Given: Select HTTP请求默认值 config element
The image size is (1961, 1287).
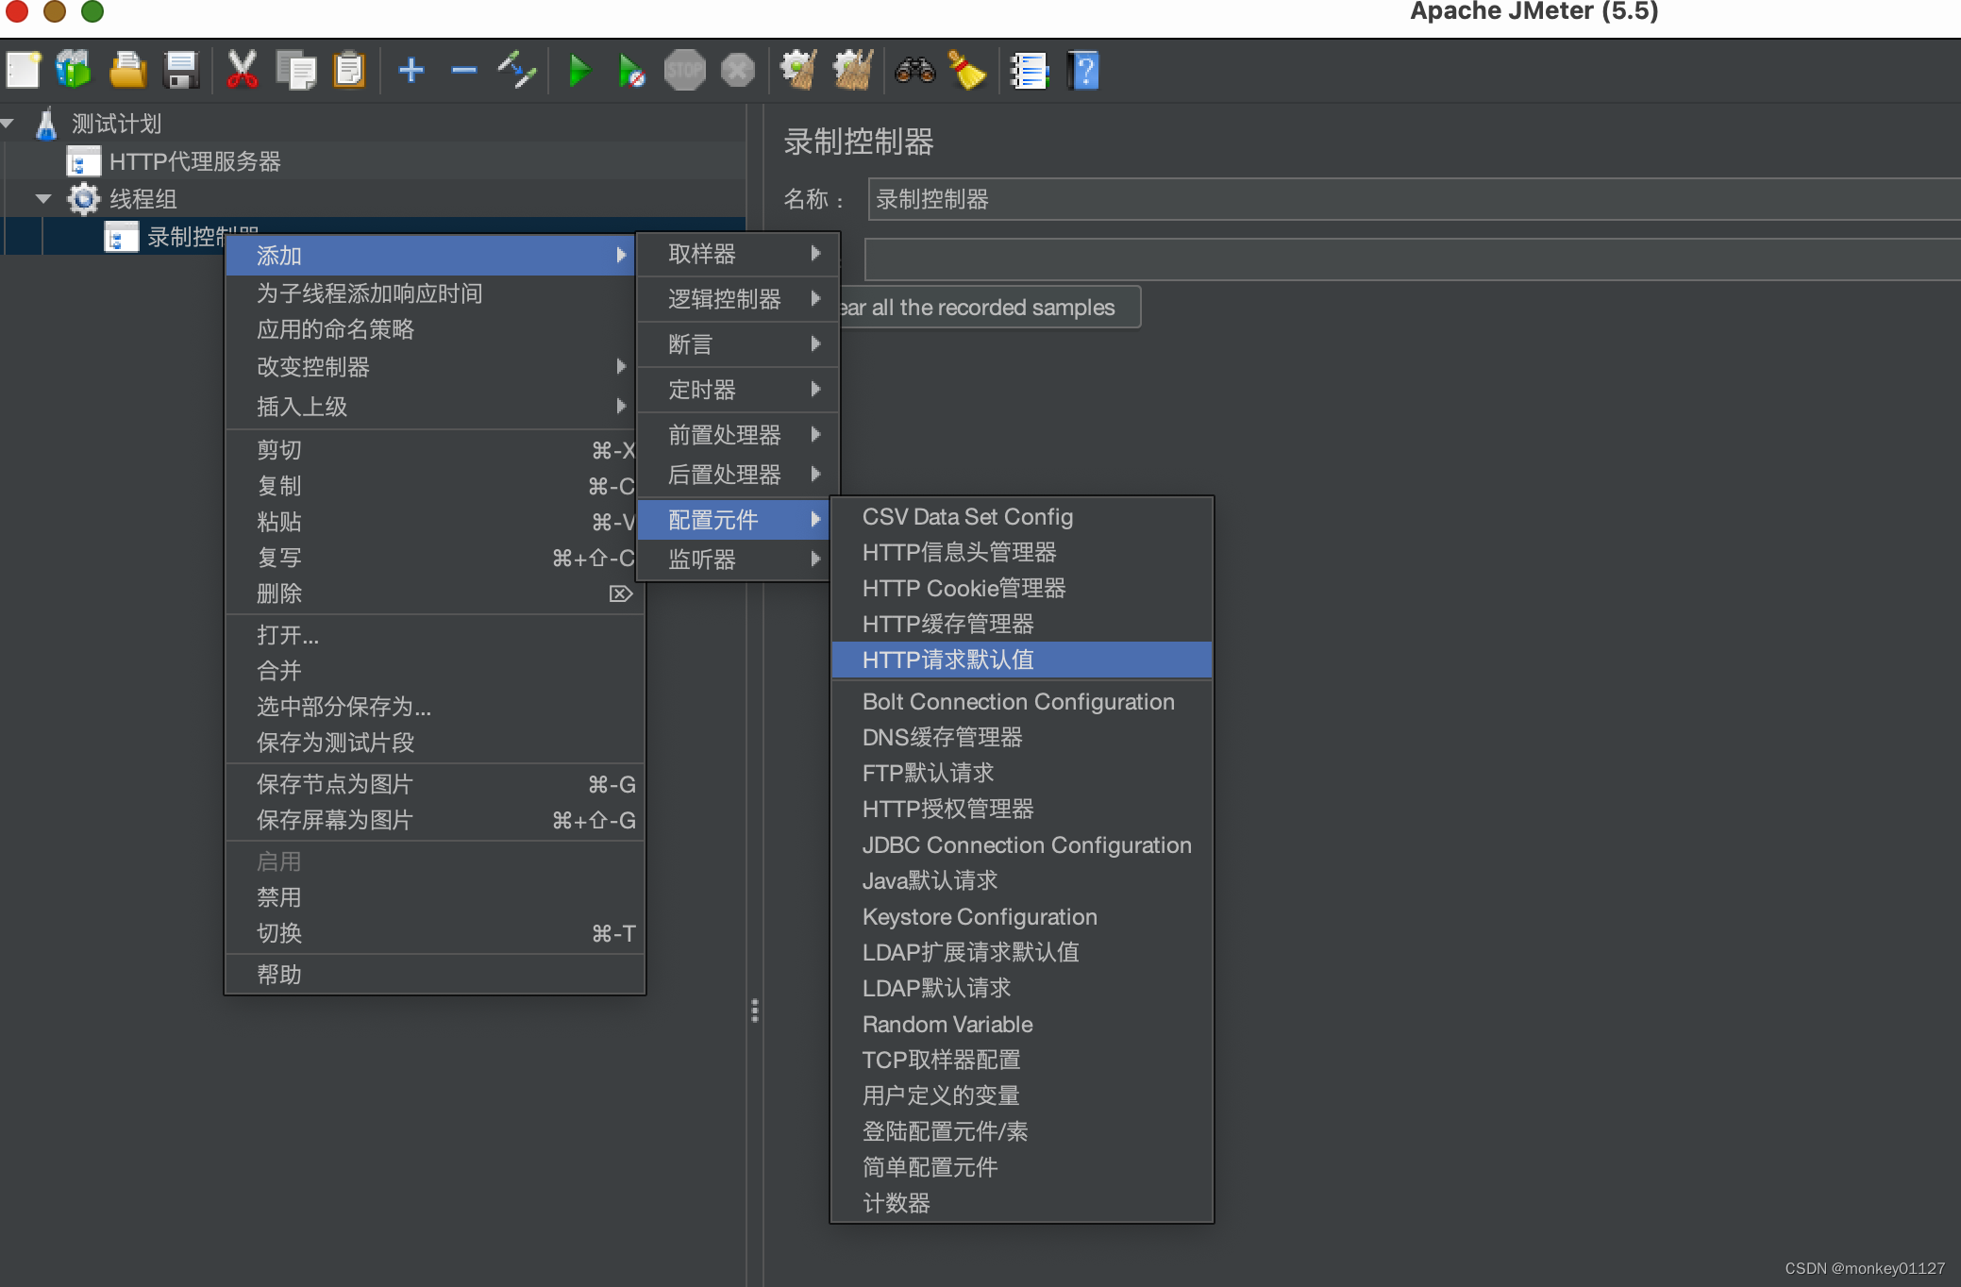Looking at the screenshot, I should pyautogui.click(x=1022, y=660).
